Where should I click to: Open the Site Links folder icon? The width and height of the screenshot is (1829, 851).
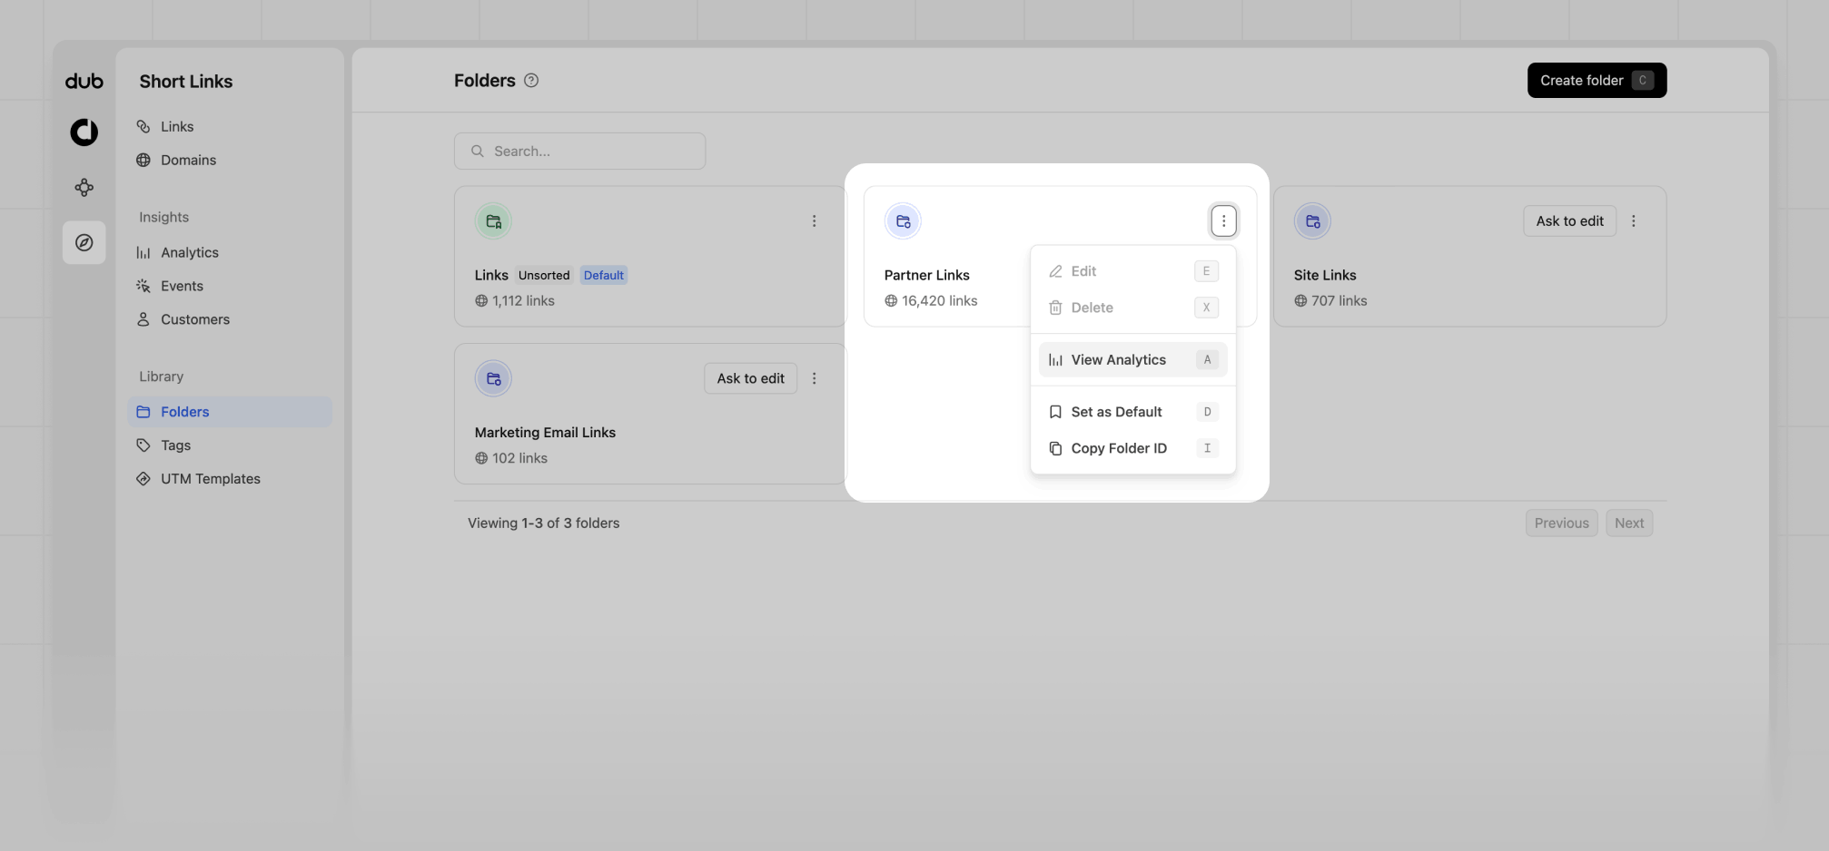point(1312,221)
